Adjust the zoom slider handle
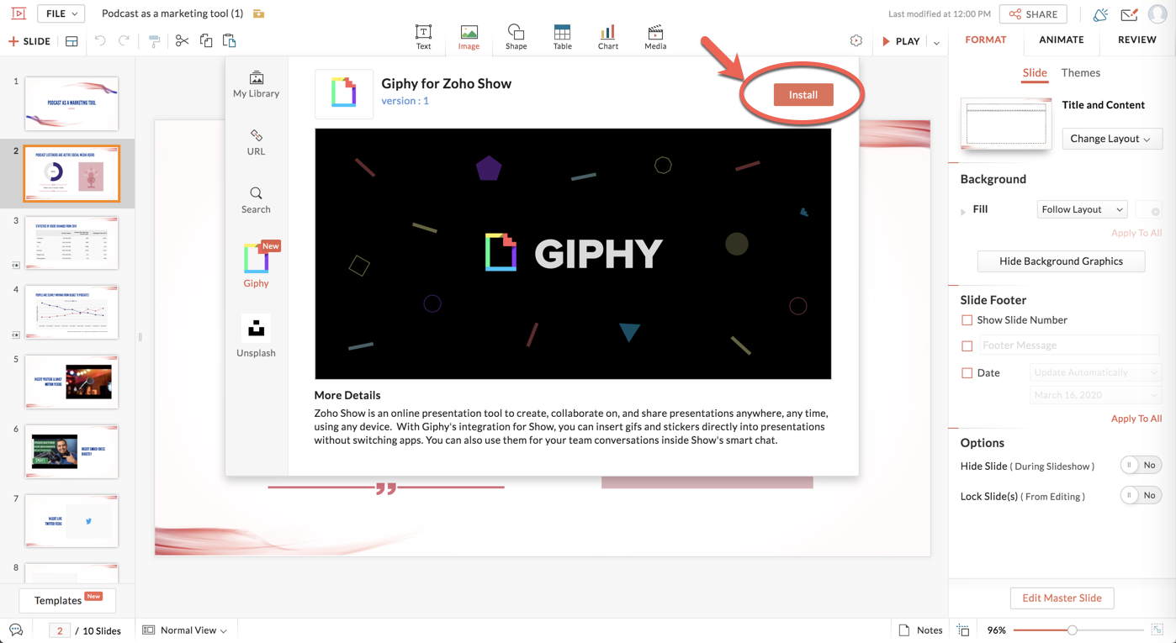 (1072, 630)
